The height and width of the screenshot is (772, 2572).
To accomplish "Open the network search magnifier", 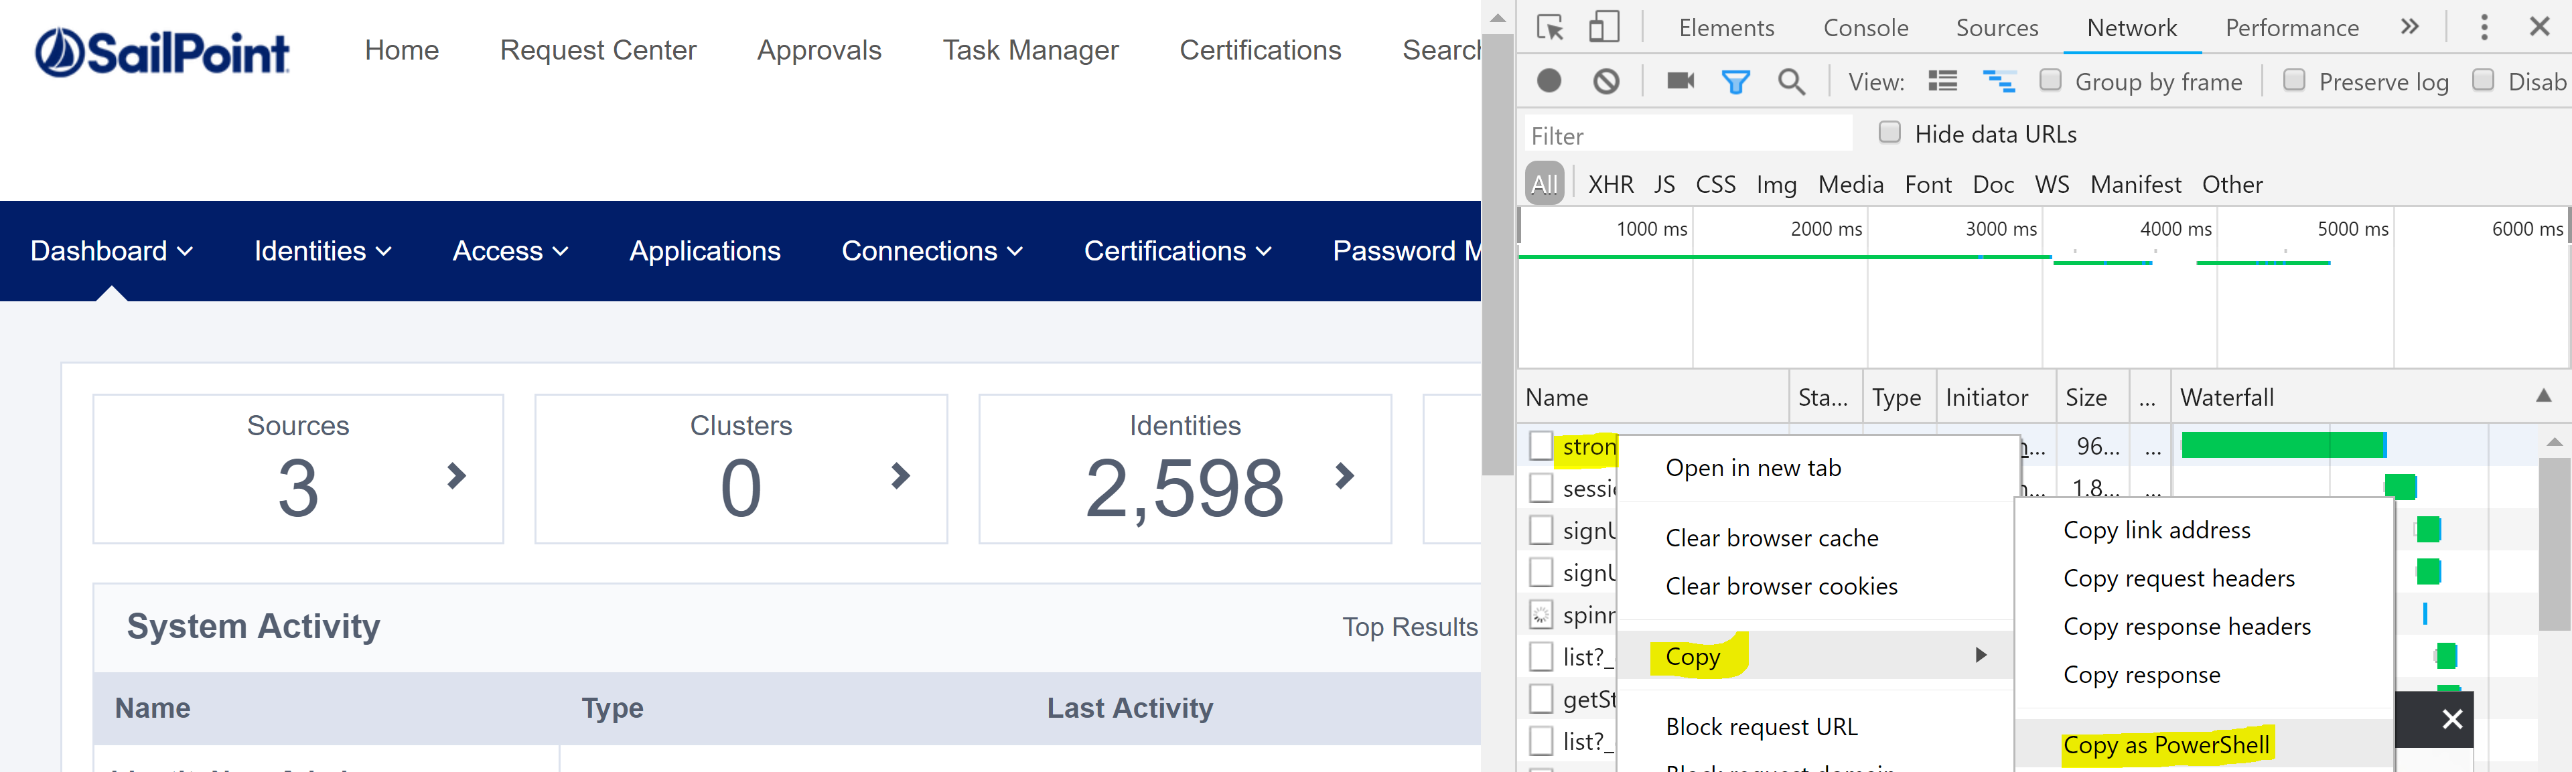I will (1791, 81).
